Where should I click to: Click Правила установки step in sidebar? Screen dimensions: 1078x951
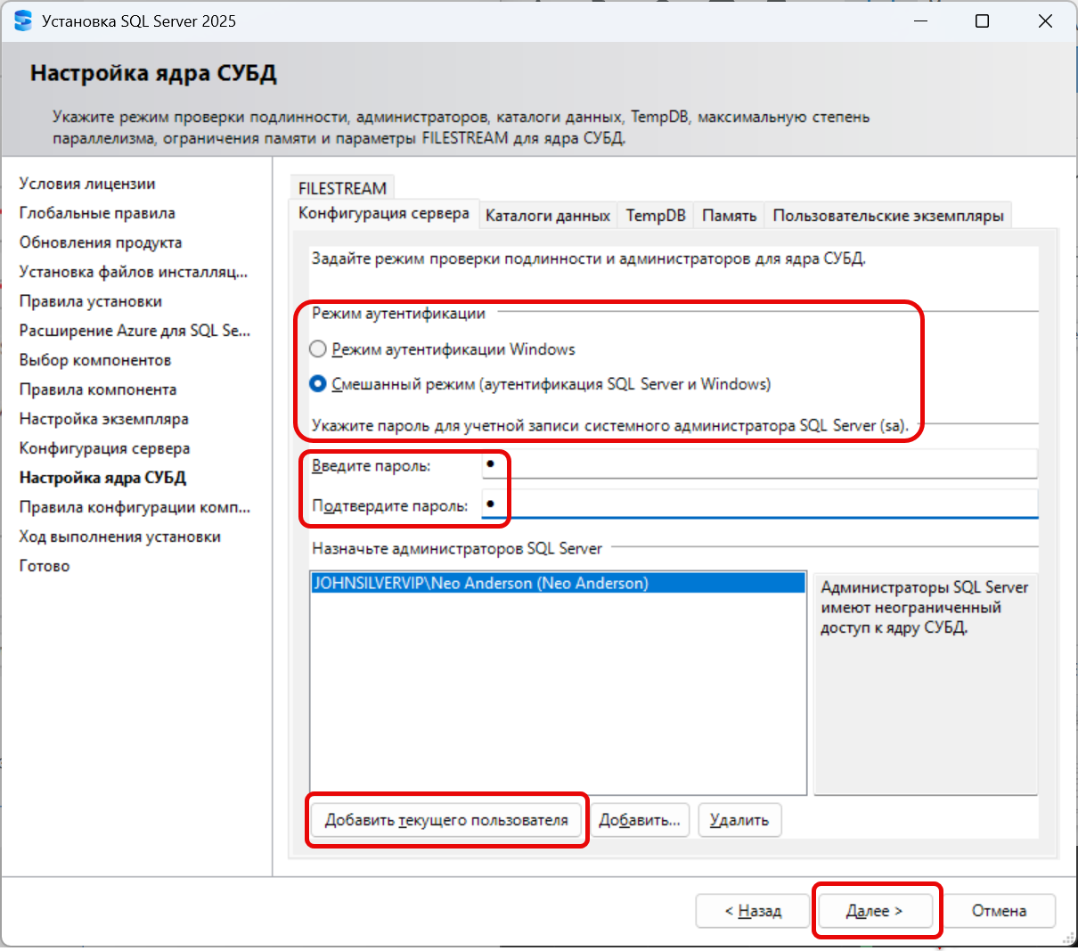click(91, 301)
